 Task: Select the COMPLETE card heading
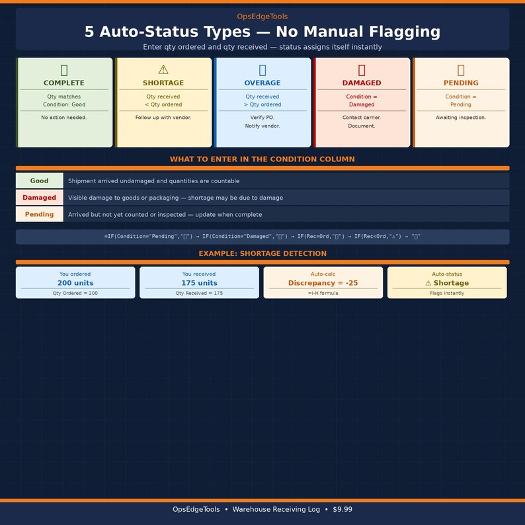click(64, 83)
